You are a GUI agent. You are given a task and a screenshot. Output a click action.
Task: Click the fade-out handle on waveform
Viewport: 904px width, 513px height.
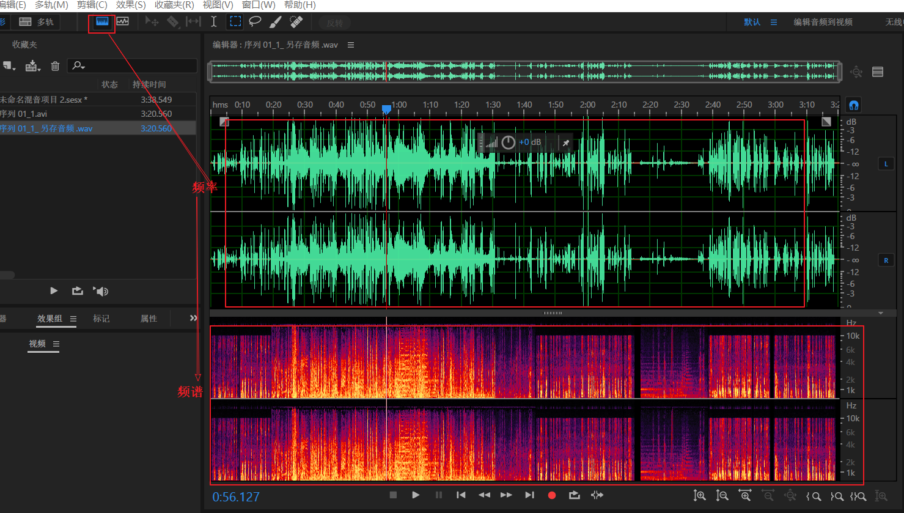pyautogui.click(x=826, y=122)
